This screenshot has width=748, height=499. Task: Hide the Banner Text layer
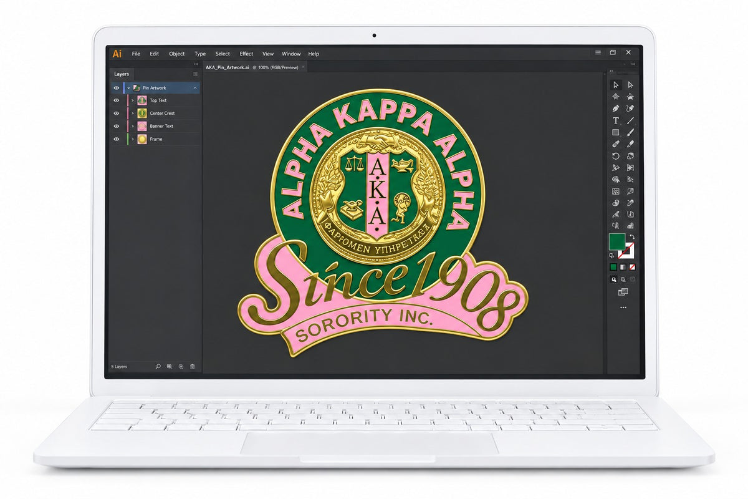click(117, 126)
